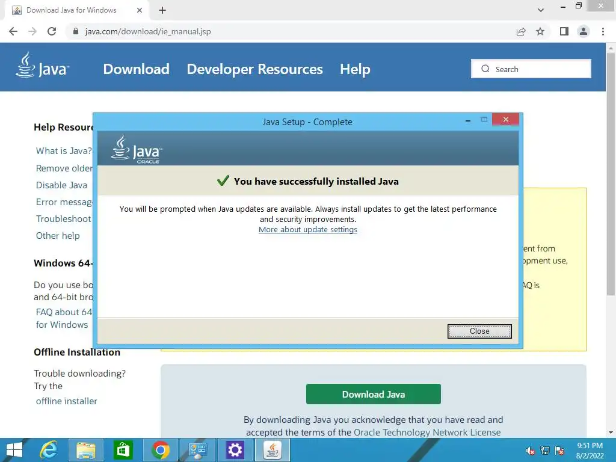Click the page vertical scrollbar thumb
This screenshot has height=462, width=616.
[611, 174]
